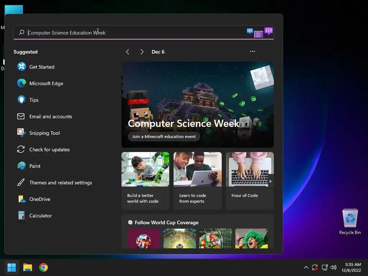This screenshot has height=276, width=368.
Task: Select Themes and related settings label
Action: tap(60, 183)
